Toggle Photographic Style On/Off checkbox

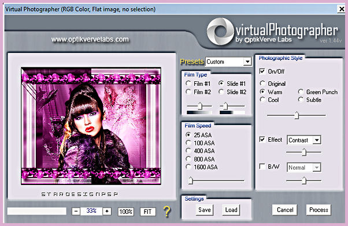coord(262,71)
